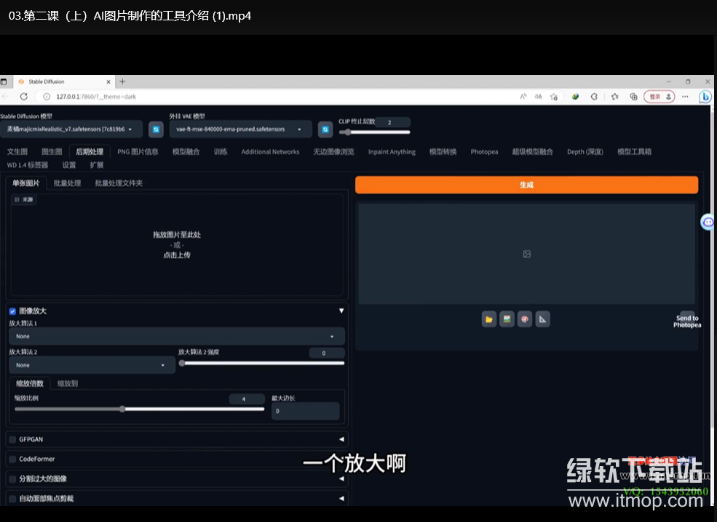Open the tab actions menu icon
Image resolution: width=717 pixels, height=522 pixels.
click(4, 81)
